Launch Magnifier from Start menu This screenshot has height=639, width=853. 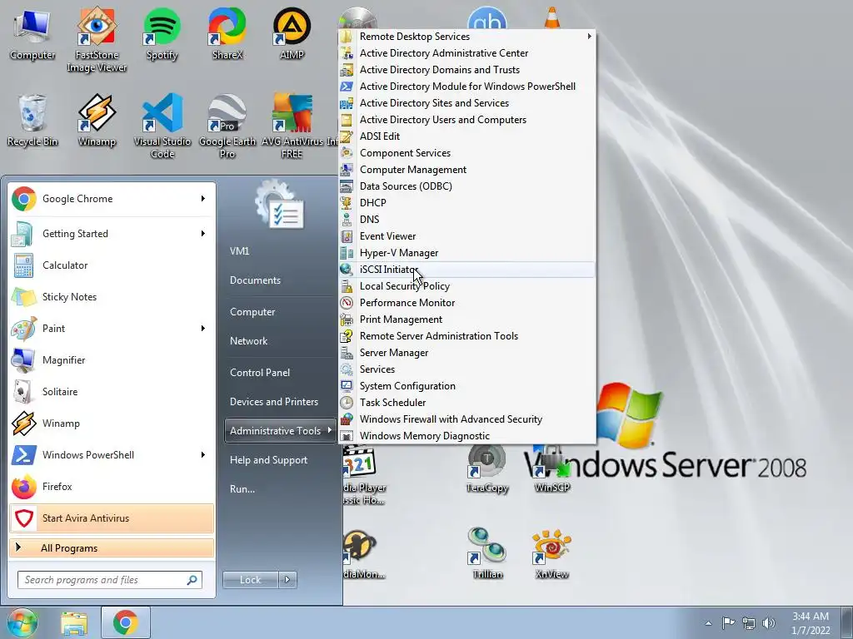click(112, 359)
